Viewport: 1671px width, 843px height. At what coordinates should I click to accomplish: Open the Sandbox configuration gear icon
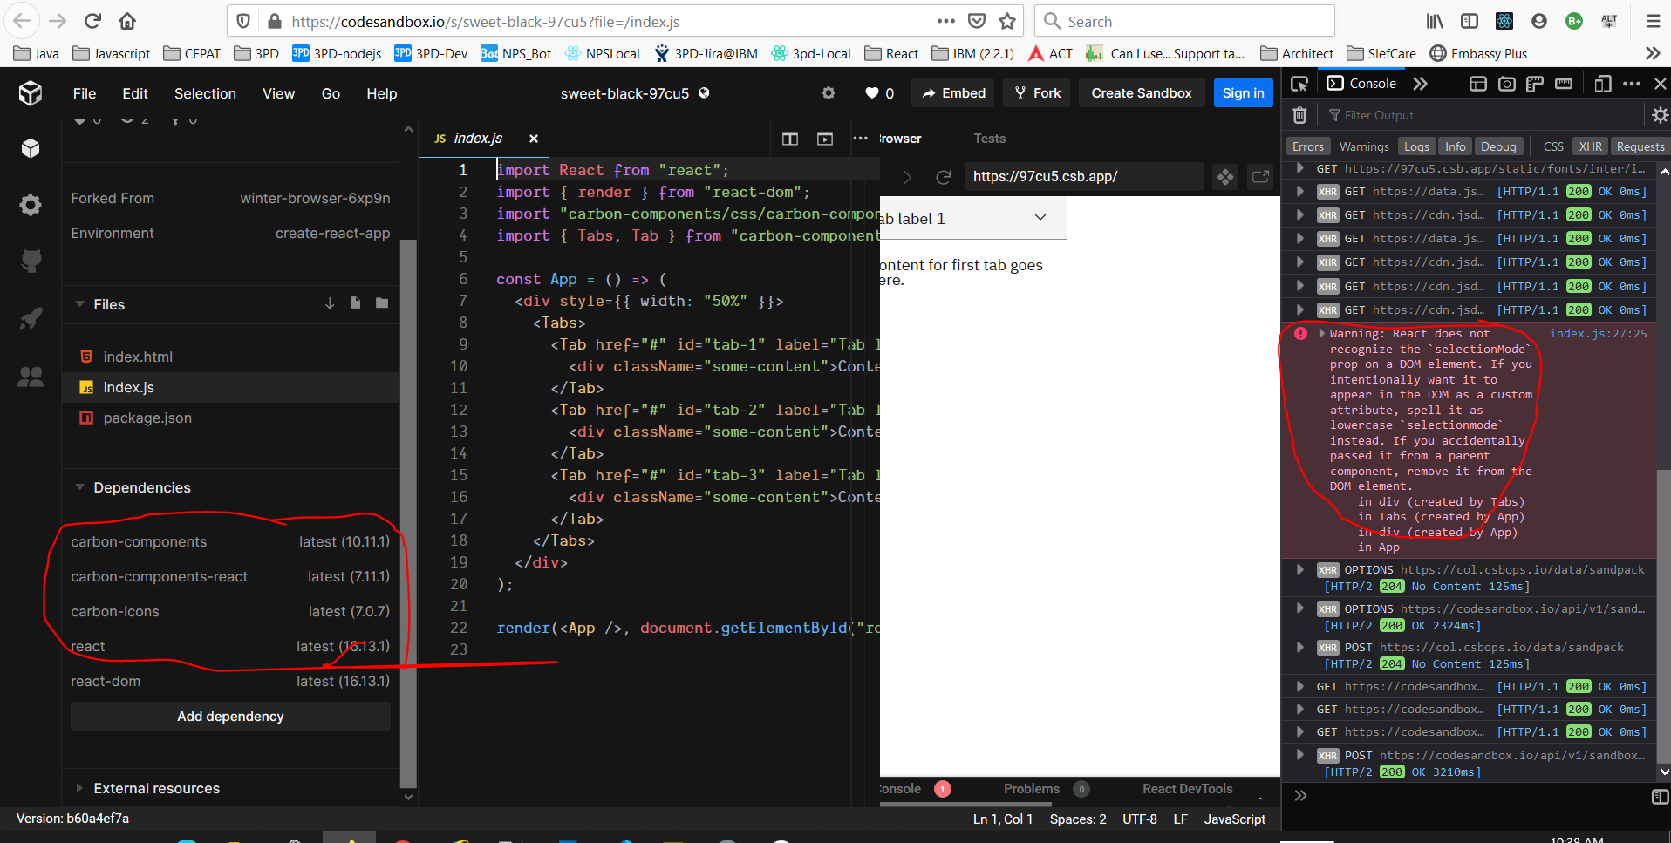31,205
